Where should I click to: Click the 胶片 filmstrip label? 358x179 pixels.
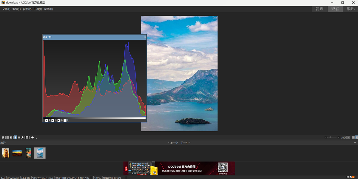pos(3,143)
